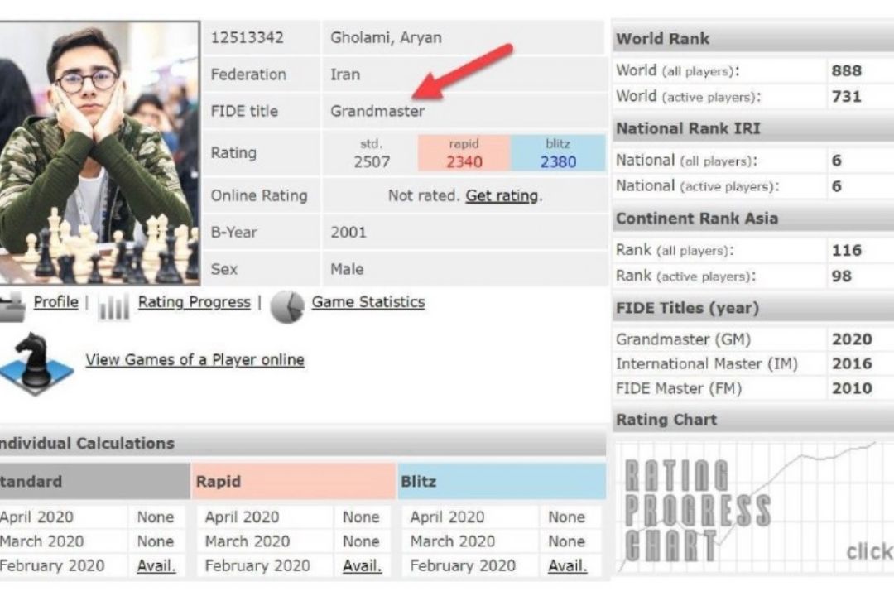The image size is (894, 596).
Task: Open Standard February 2020 Avail. link
Action: pyautogui.click(x=156, y=565)
